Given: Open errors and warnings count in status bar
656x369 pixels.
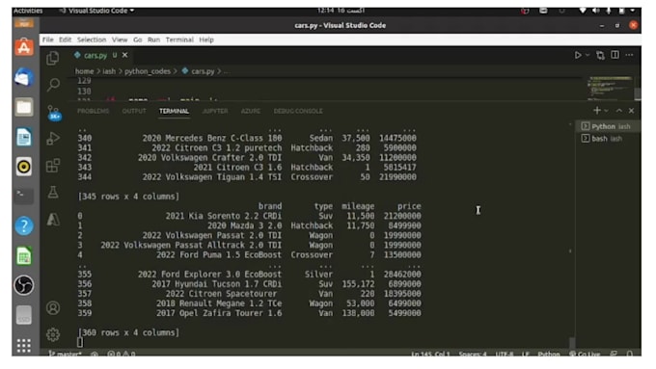Looking at the screenshot, I should point(121,354).
